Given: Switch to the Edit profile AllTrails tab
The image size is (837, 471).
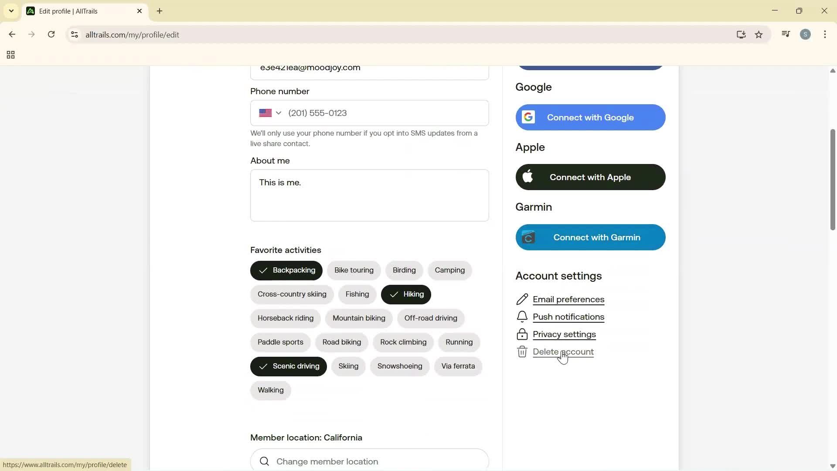Looking at the screenshot, I should 74,11.
